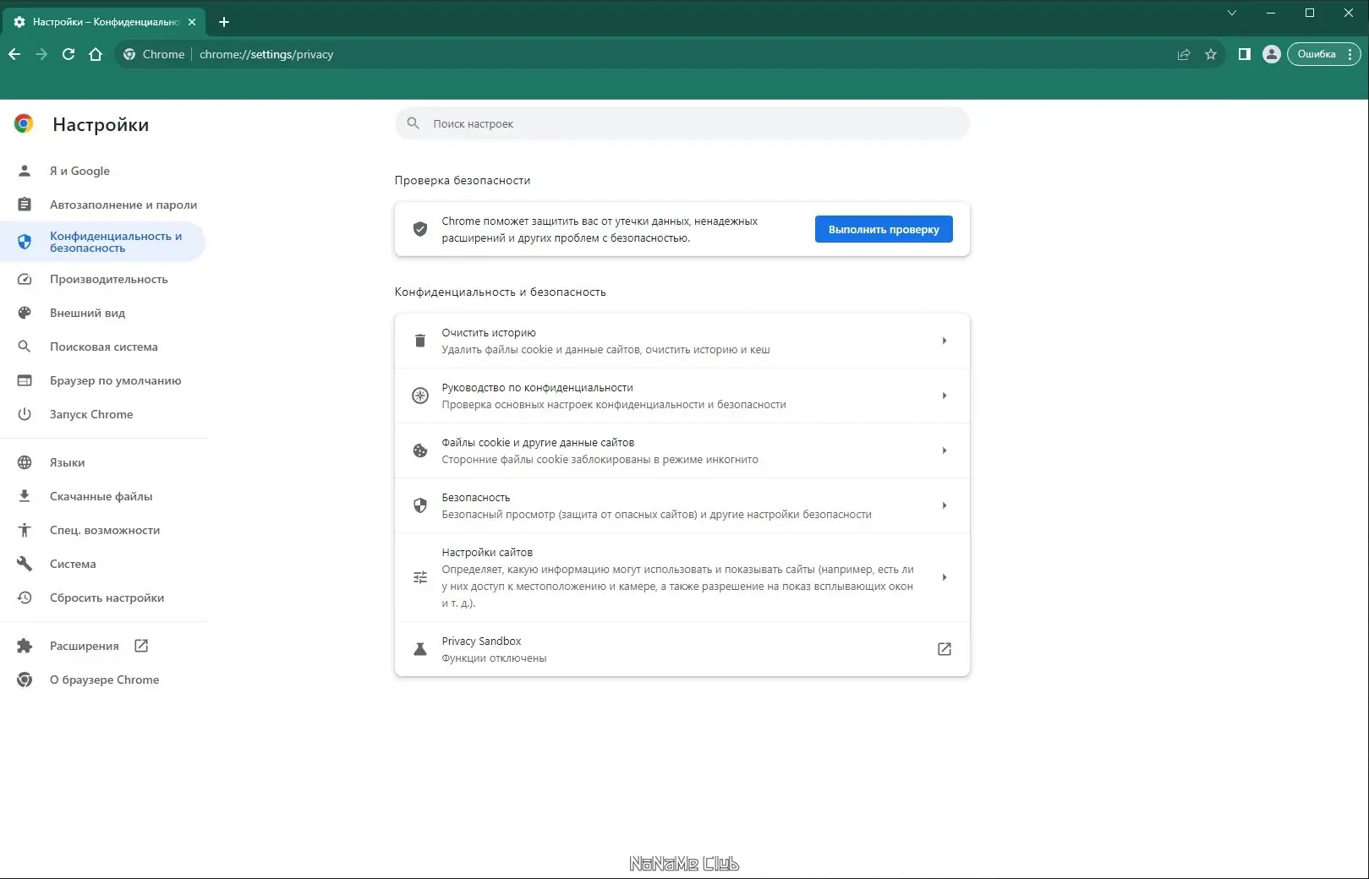Click the Выполнить проверку button
This screenshot has width=1369, height=879.
click(x=884, y=229)
